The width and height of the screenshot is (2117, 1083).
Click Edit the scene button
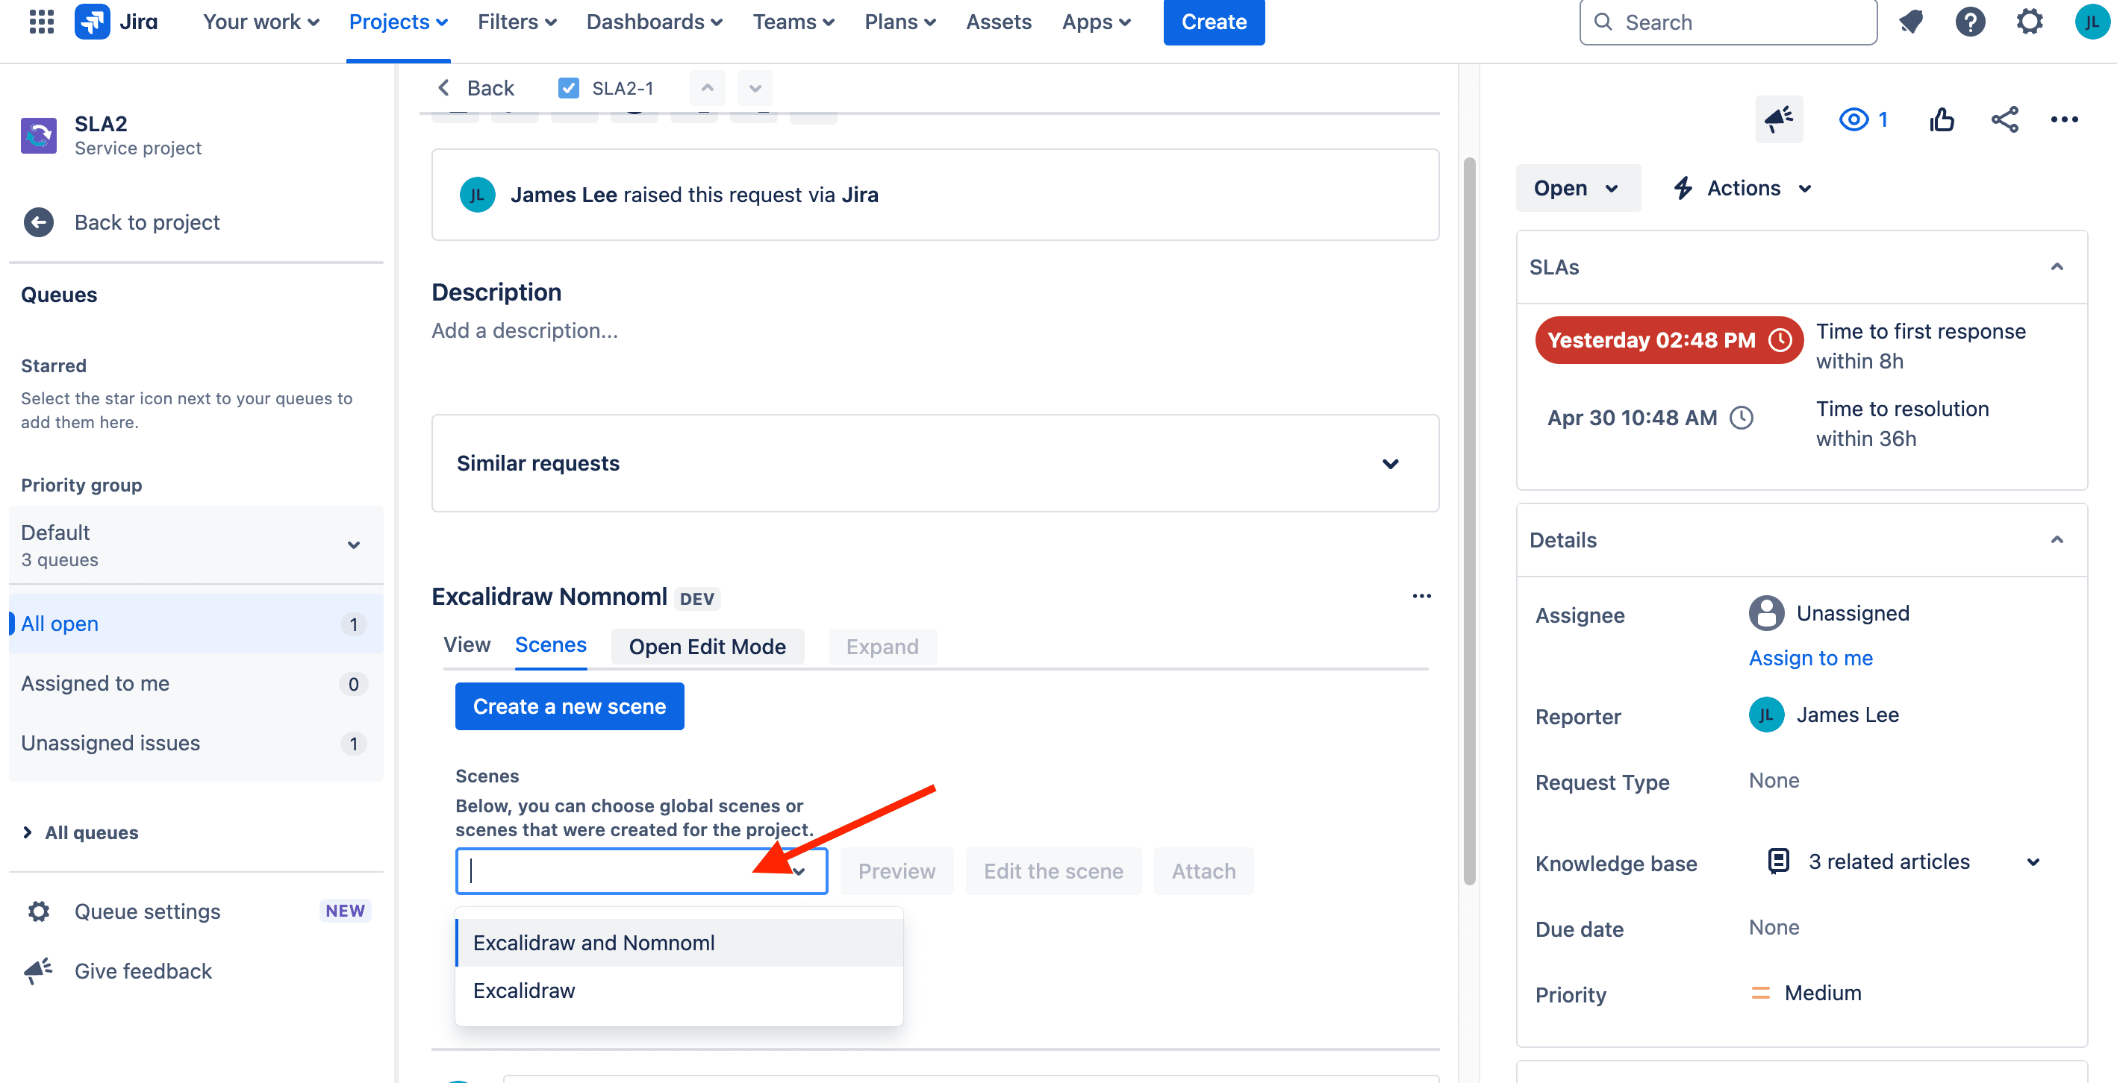1053,871
